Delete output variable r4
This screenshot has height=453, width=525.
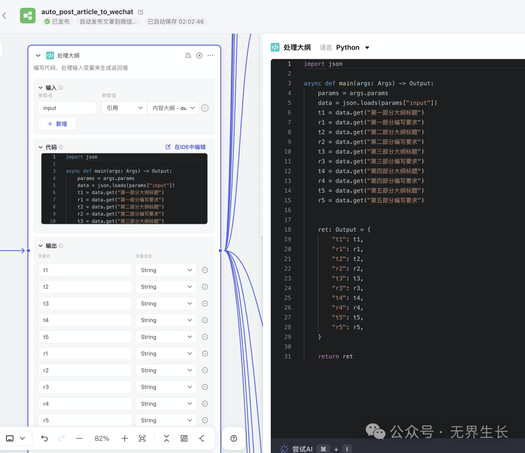pyautogui.click(x=205, y=404)
